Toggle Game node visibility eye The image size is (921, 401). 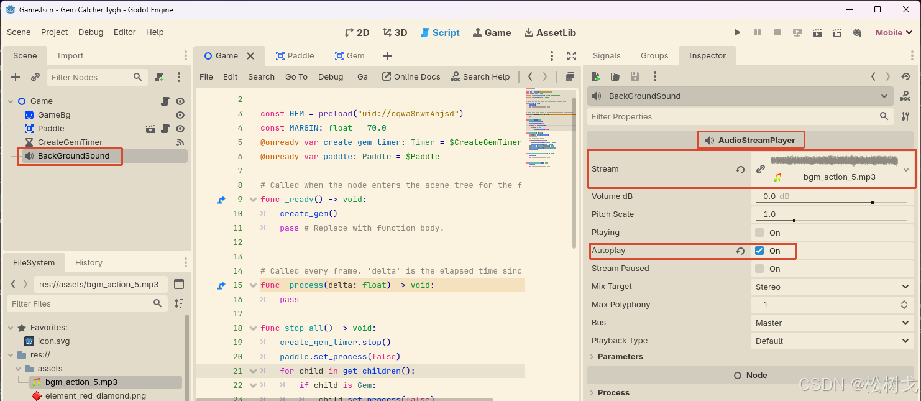pyautogui.click(x=180, y=101)
